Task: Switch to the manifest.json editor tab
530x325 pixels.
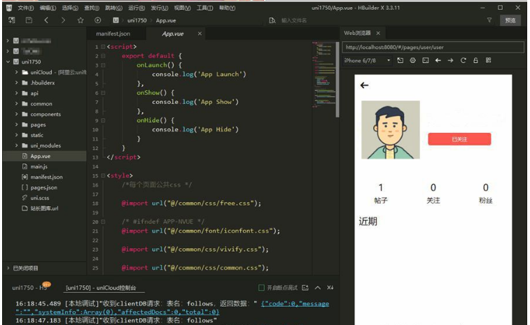Action: 112,34
